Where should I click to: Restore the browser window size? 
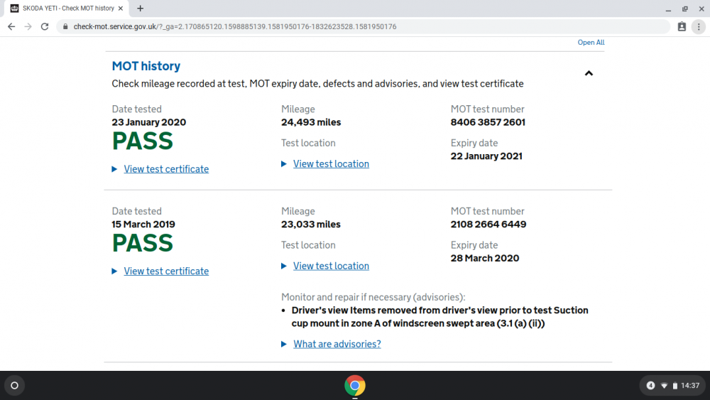(684, 9)
